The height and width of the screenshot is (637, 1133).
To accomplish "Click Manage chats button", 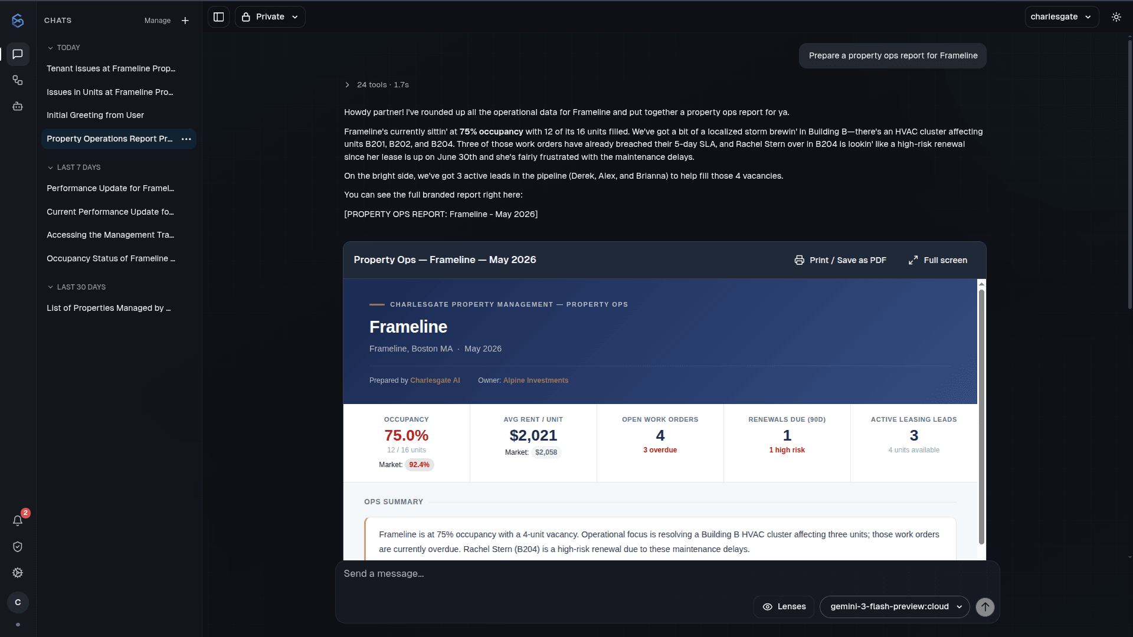I will pyautogui.click(x=158, y=21).
